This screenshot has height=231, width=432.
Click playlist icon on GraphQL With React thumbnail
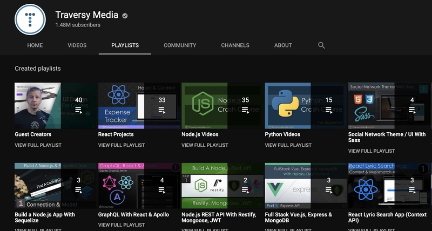pos(161,191)
